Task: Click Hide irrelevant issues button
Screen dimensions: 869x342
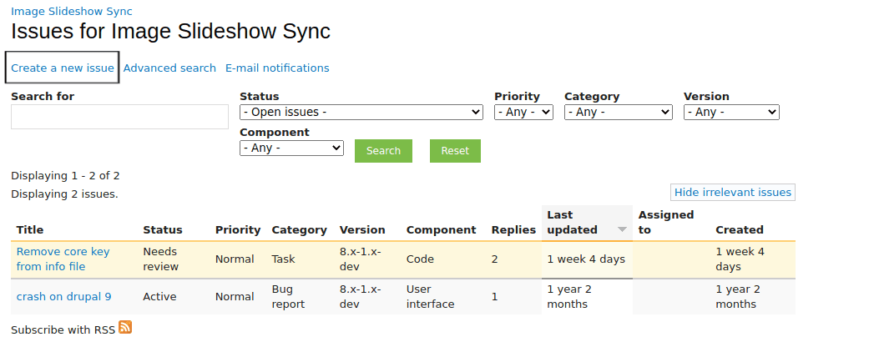Action: (x=732, y=193)
